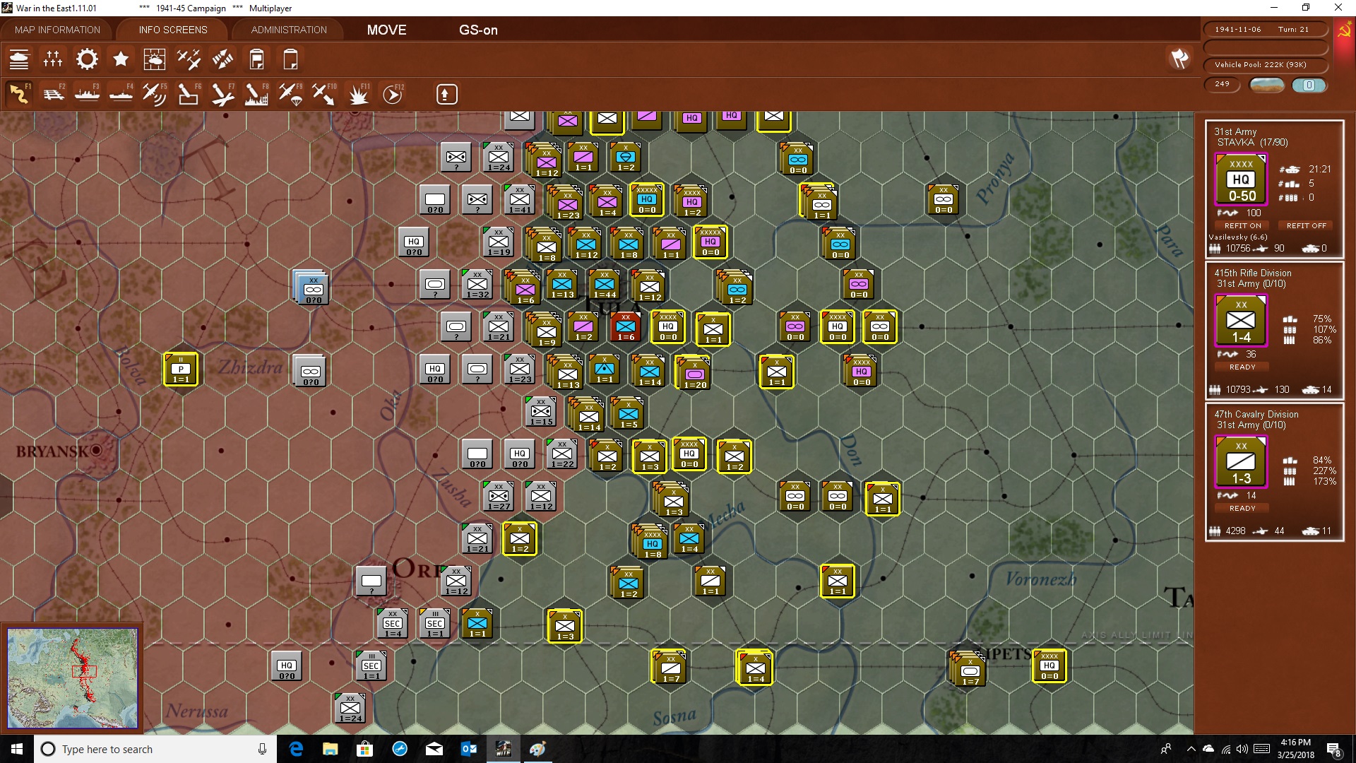Click the Vasilevsky (6.6) commander link

click(1237, 237)
